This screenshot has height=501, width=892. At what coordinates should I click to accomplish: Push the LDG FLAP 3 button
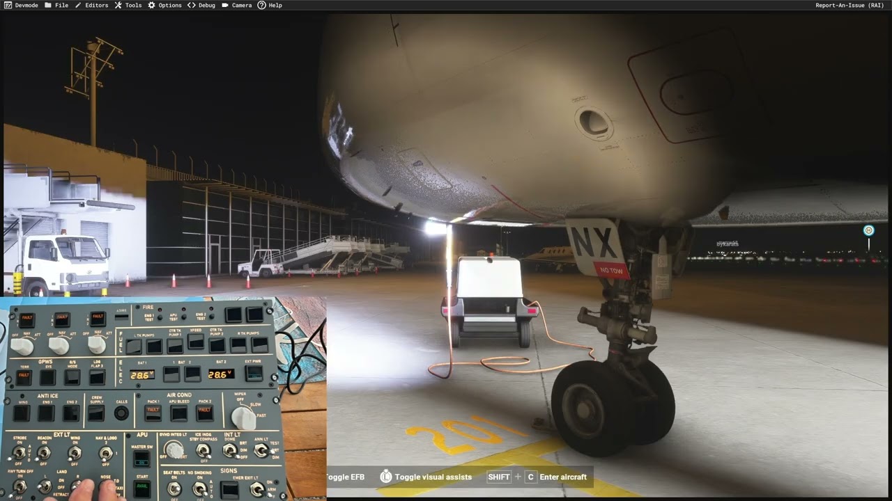click(97, 377)
